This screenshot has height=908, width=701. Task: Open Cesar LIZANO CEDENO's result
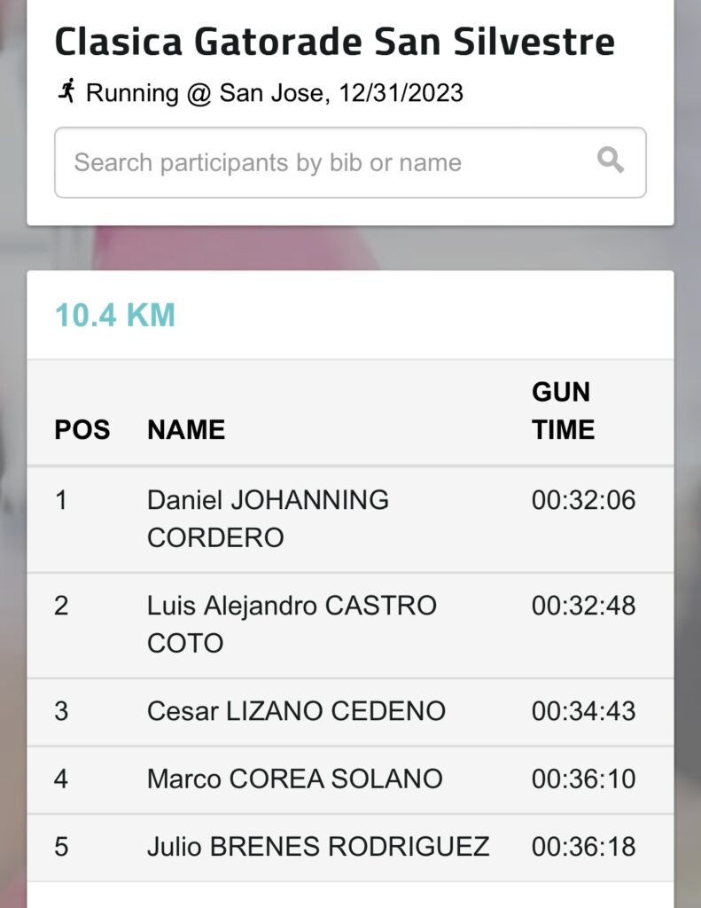tap(296, 711)
